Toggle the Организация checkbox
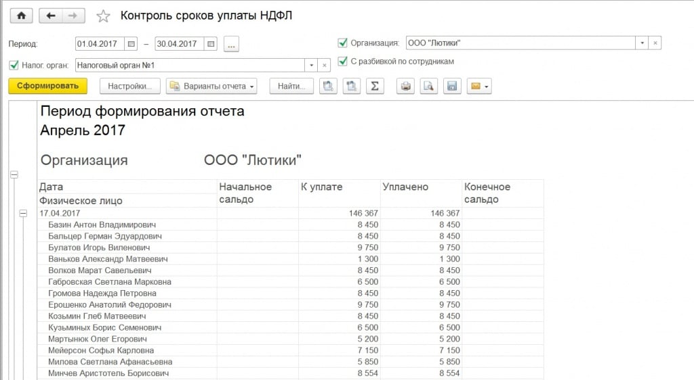The image size is (694, 380). (x=342, y=43)
